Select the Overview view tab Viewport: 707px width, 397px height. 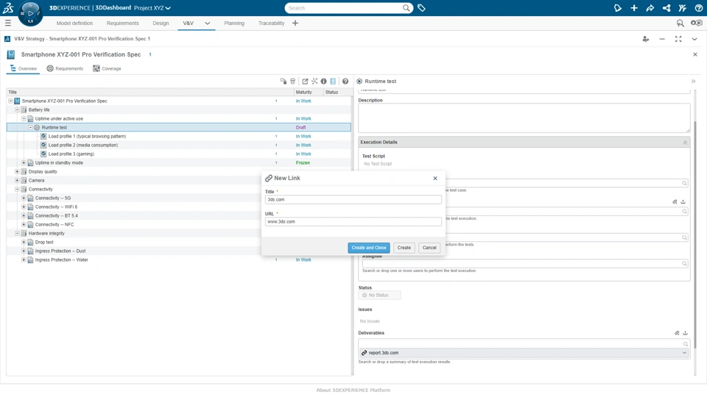coord(24,68)
